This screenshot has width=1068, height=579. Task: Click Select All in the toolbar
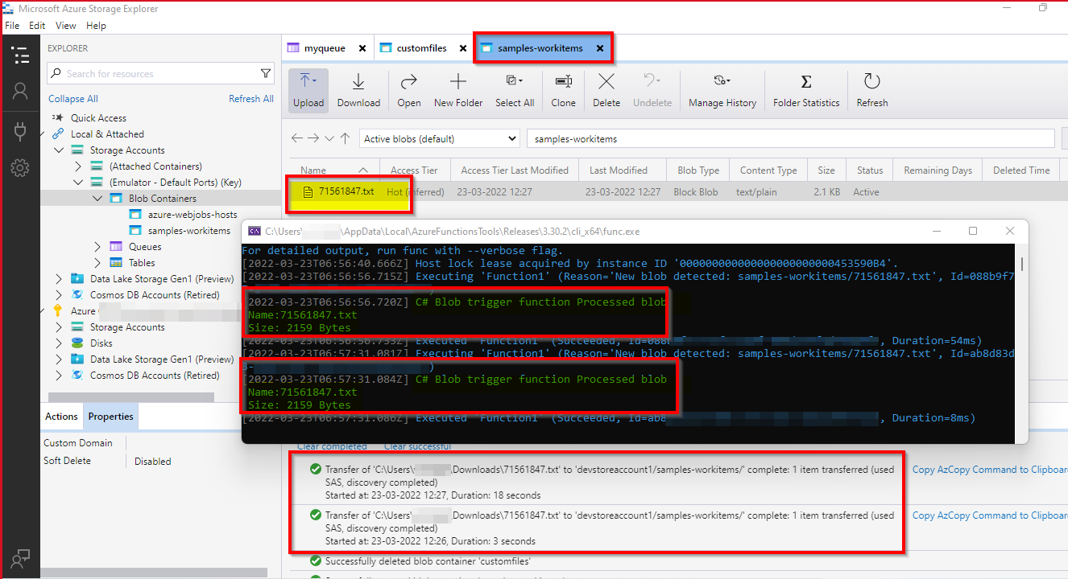[515, 89]
